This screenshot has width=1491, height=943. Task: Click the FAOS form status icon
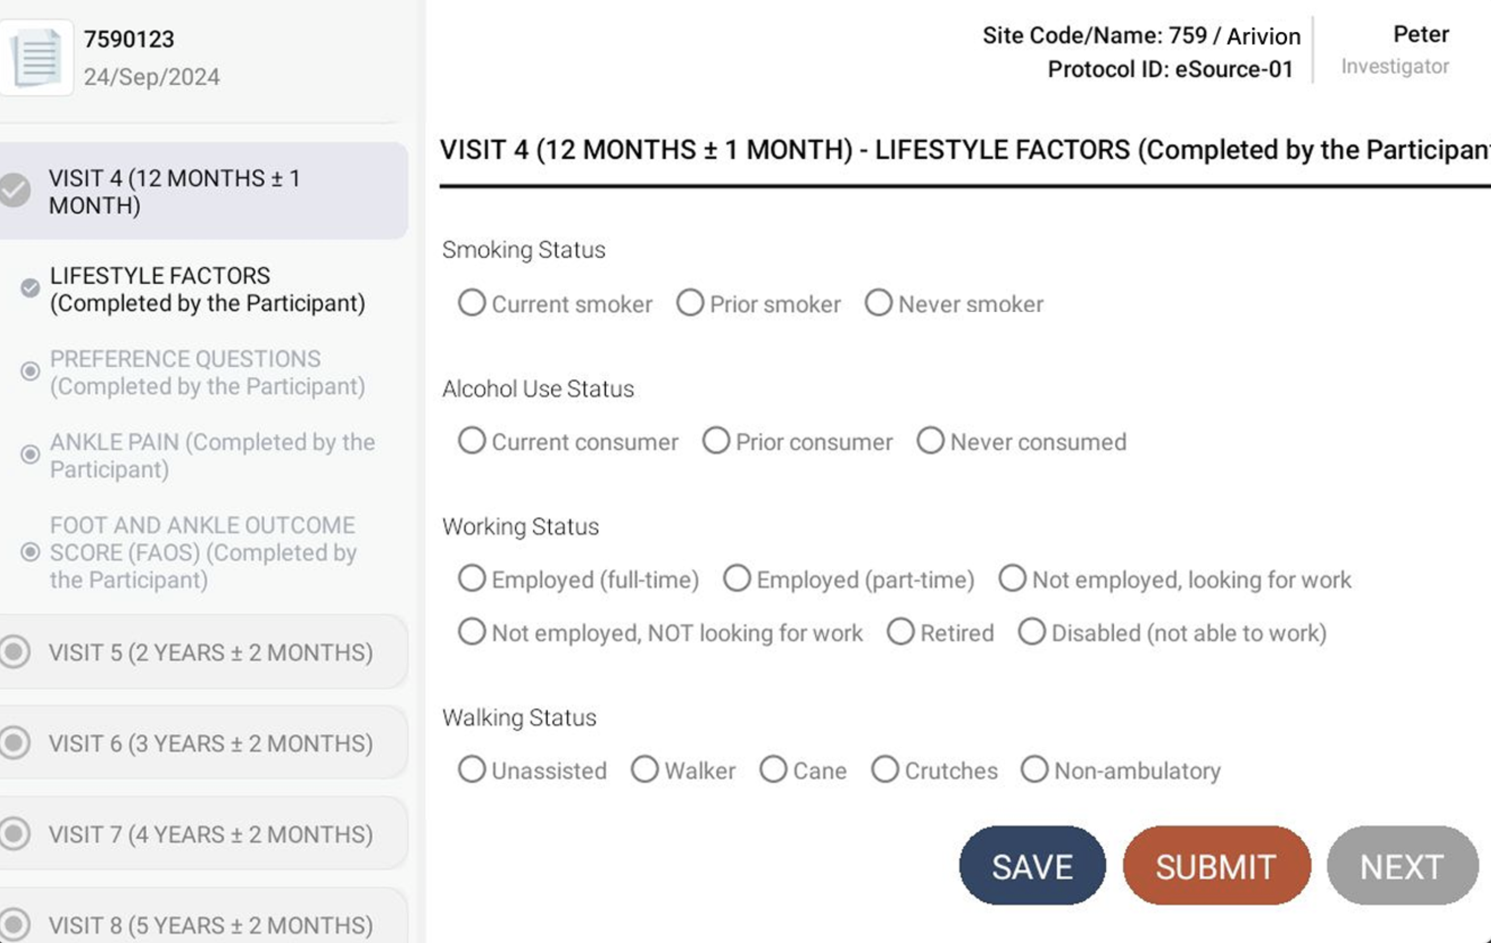pyautogui.click(x=30, y=552)
